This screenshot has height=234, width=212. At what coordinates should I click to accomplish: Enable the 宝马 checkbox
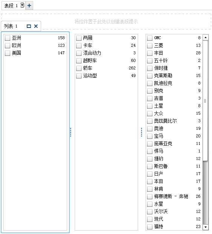tap(150, 136)
